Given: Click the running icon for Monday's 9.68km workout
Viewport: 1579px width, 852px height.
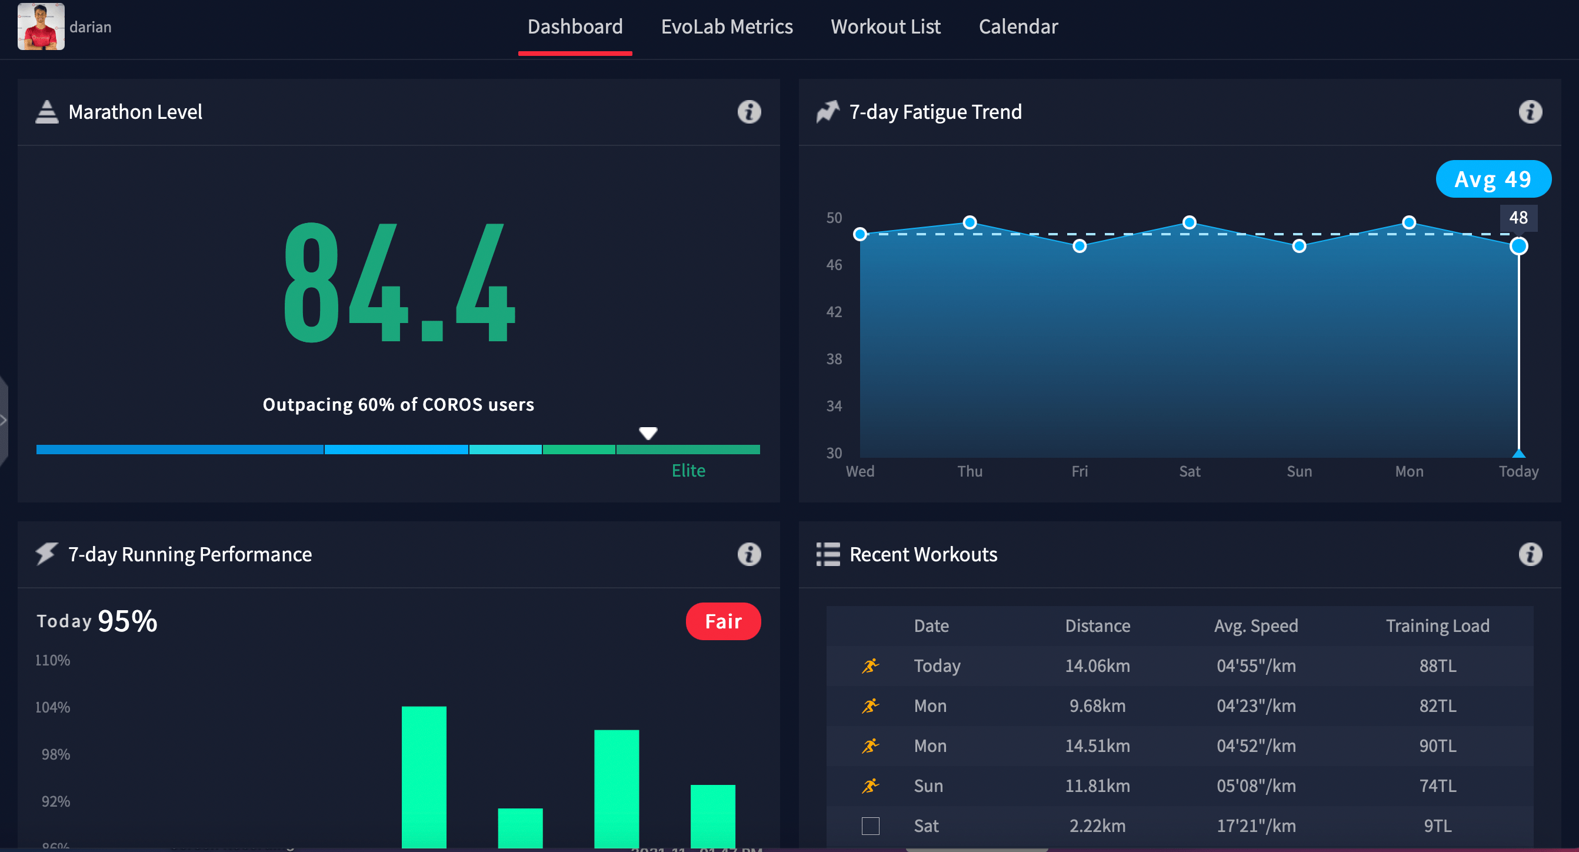Looking at the screenshot, I should pos(872,705).
